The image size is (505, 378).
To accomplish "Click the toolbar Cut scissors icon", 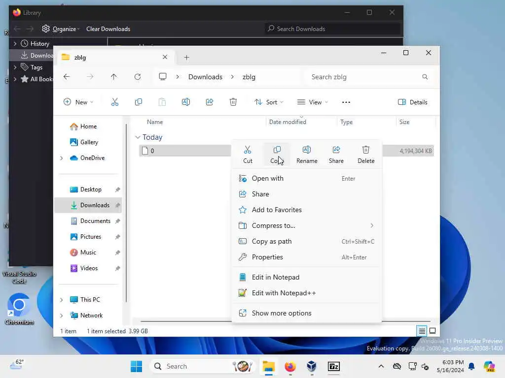I will click(114, 102).
